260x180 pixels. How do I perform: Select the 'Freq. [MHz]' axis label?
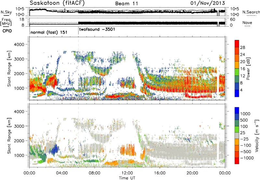click(6, 22)
